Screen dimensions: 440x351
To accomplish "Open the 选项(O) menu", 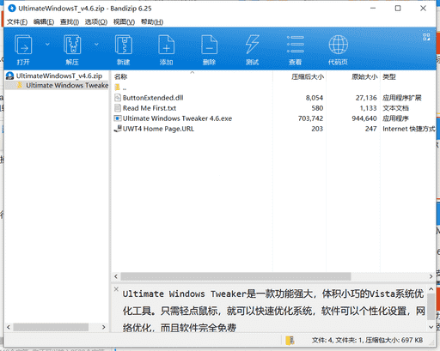I will click(96, 21).
